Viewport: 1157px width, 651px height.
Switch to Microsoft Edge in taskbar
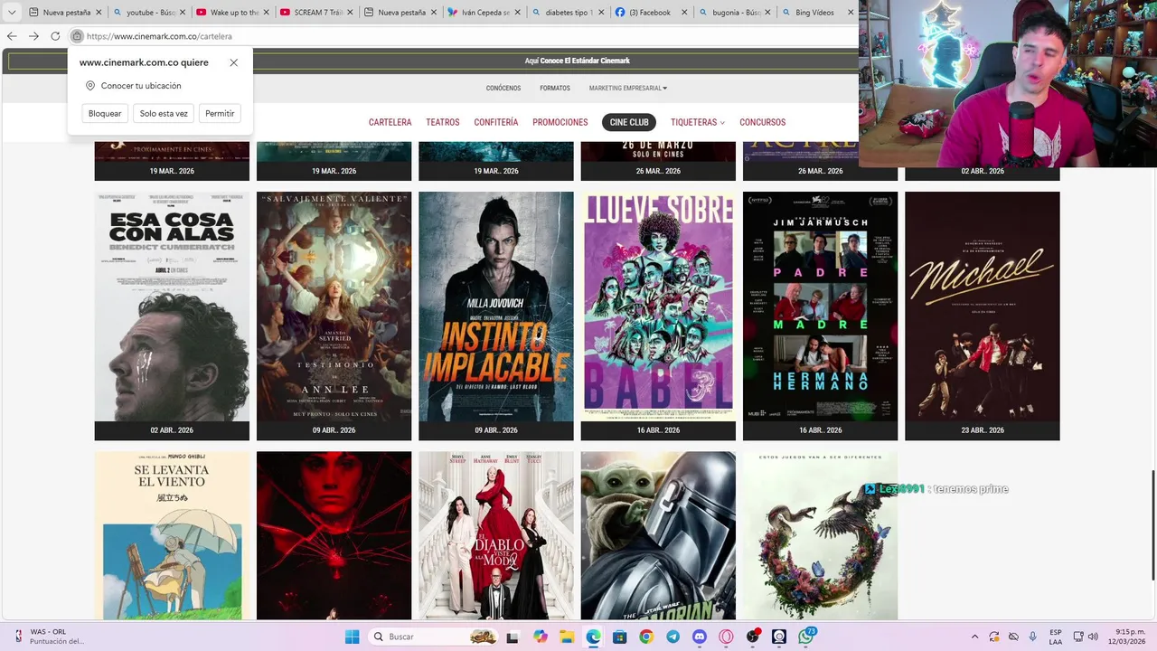click(593, 637)
